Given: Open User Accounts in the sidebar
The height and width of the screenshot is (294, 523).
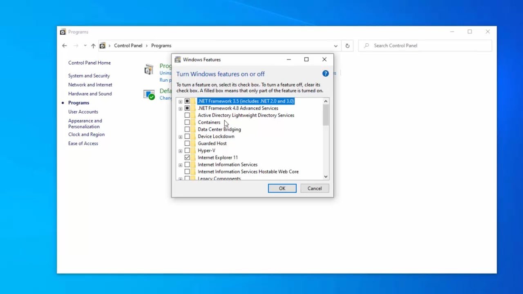Looking at the screenshot, I should coord(83,112).
